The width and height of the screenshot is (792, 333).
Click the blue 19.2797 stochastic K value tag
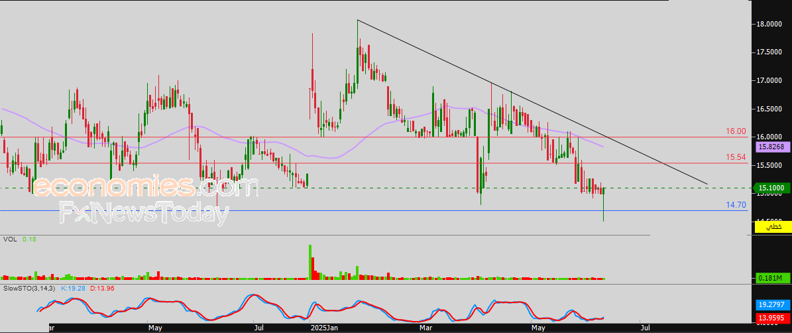coord(772,305)
